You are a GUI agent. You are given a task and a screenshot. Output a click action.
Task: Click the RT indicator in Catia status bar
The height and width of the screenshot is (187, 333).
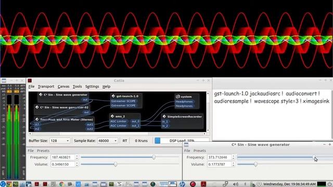pos(125,141)
